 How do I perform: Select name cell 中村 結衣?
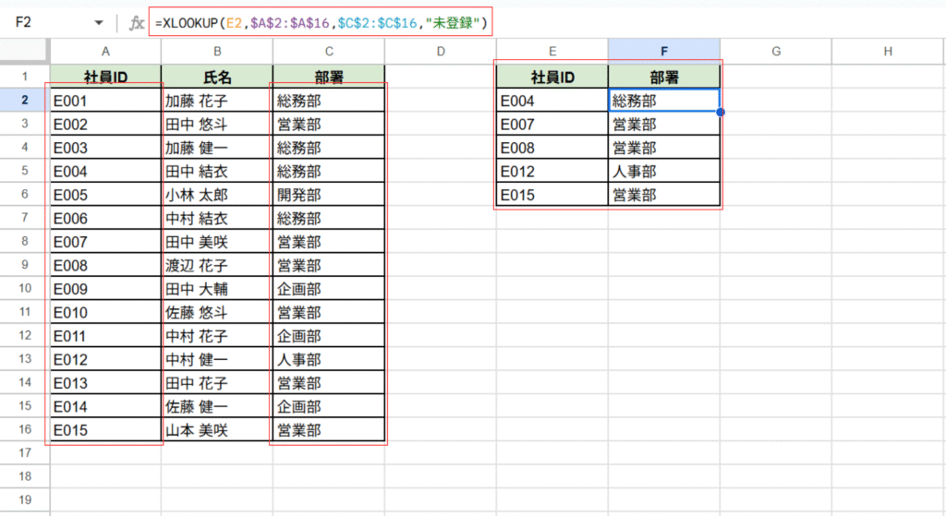coord(217,218)
